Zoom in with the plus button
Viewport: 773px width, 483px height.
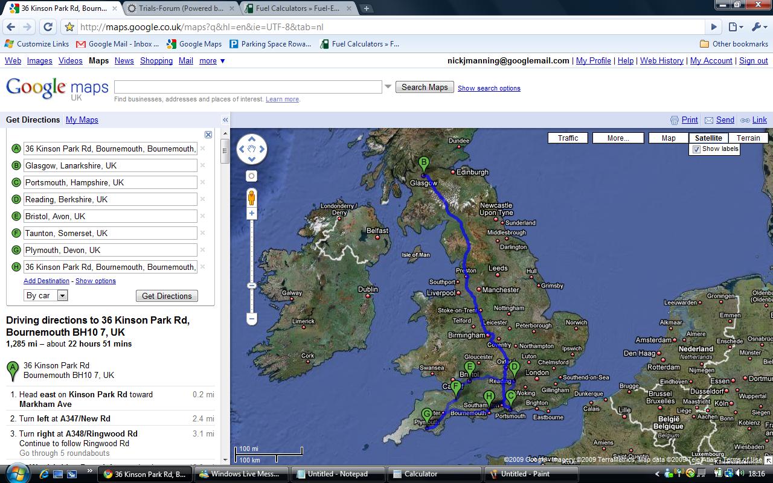click(x=252, y=213)
